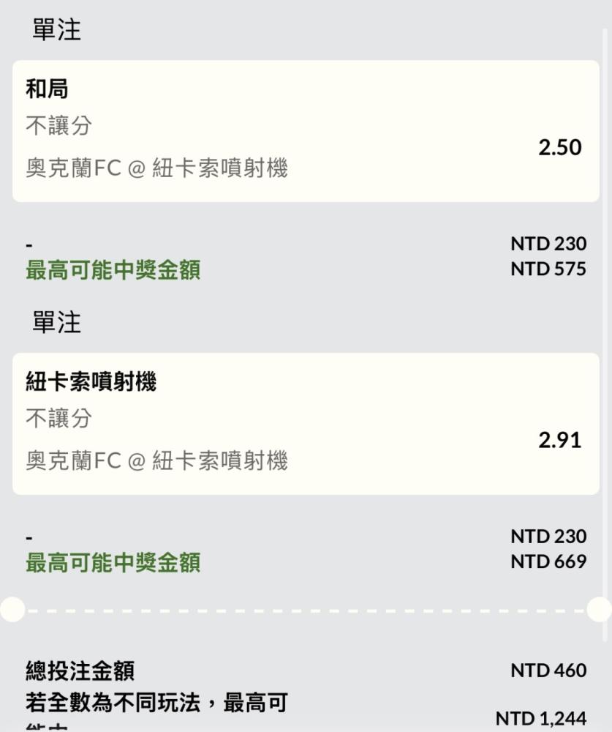The height and width of the screenshot is (732, 612).
Task: Click the NTD 669 payout amount
Action: [548, 561]
